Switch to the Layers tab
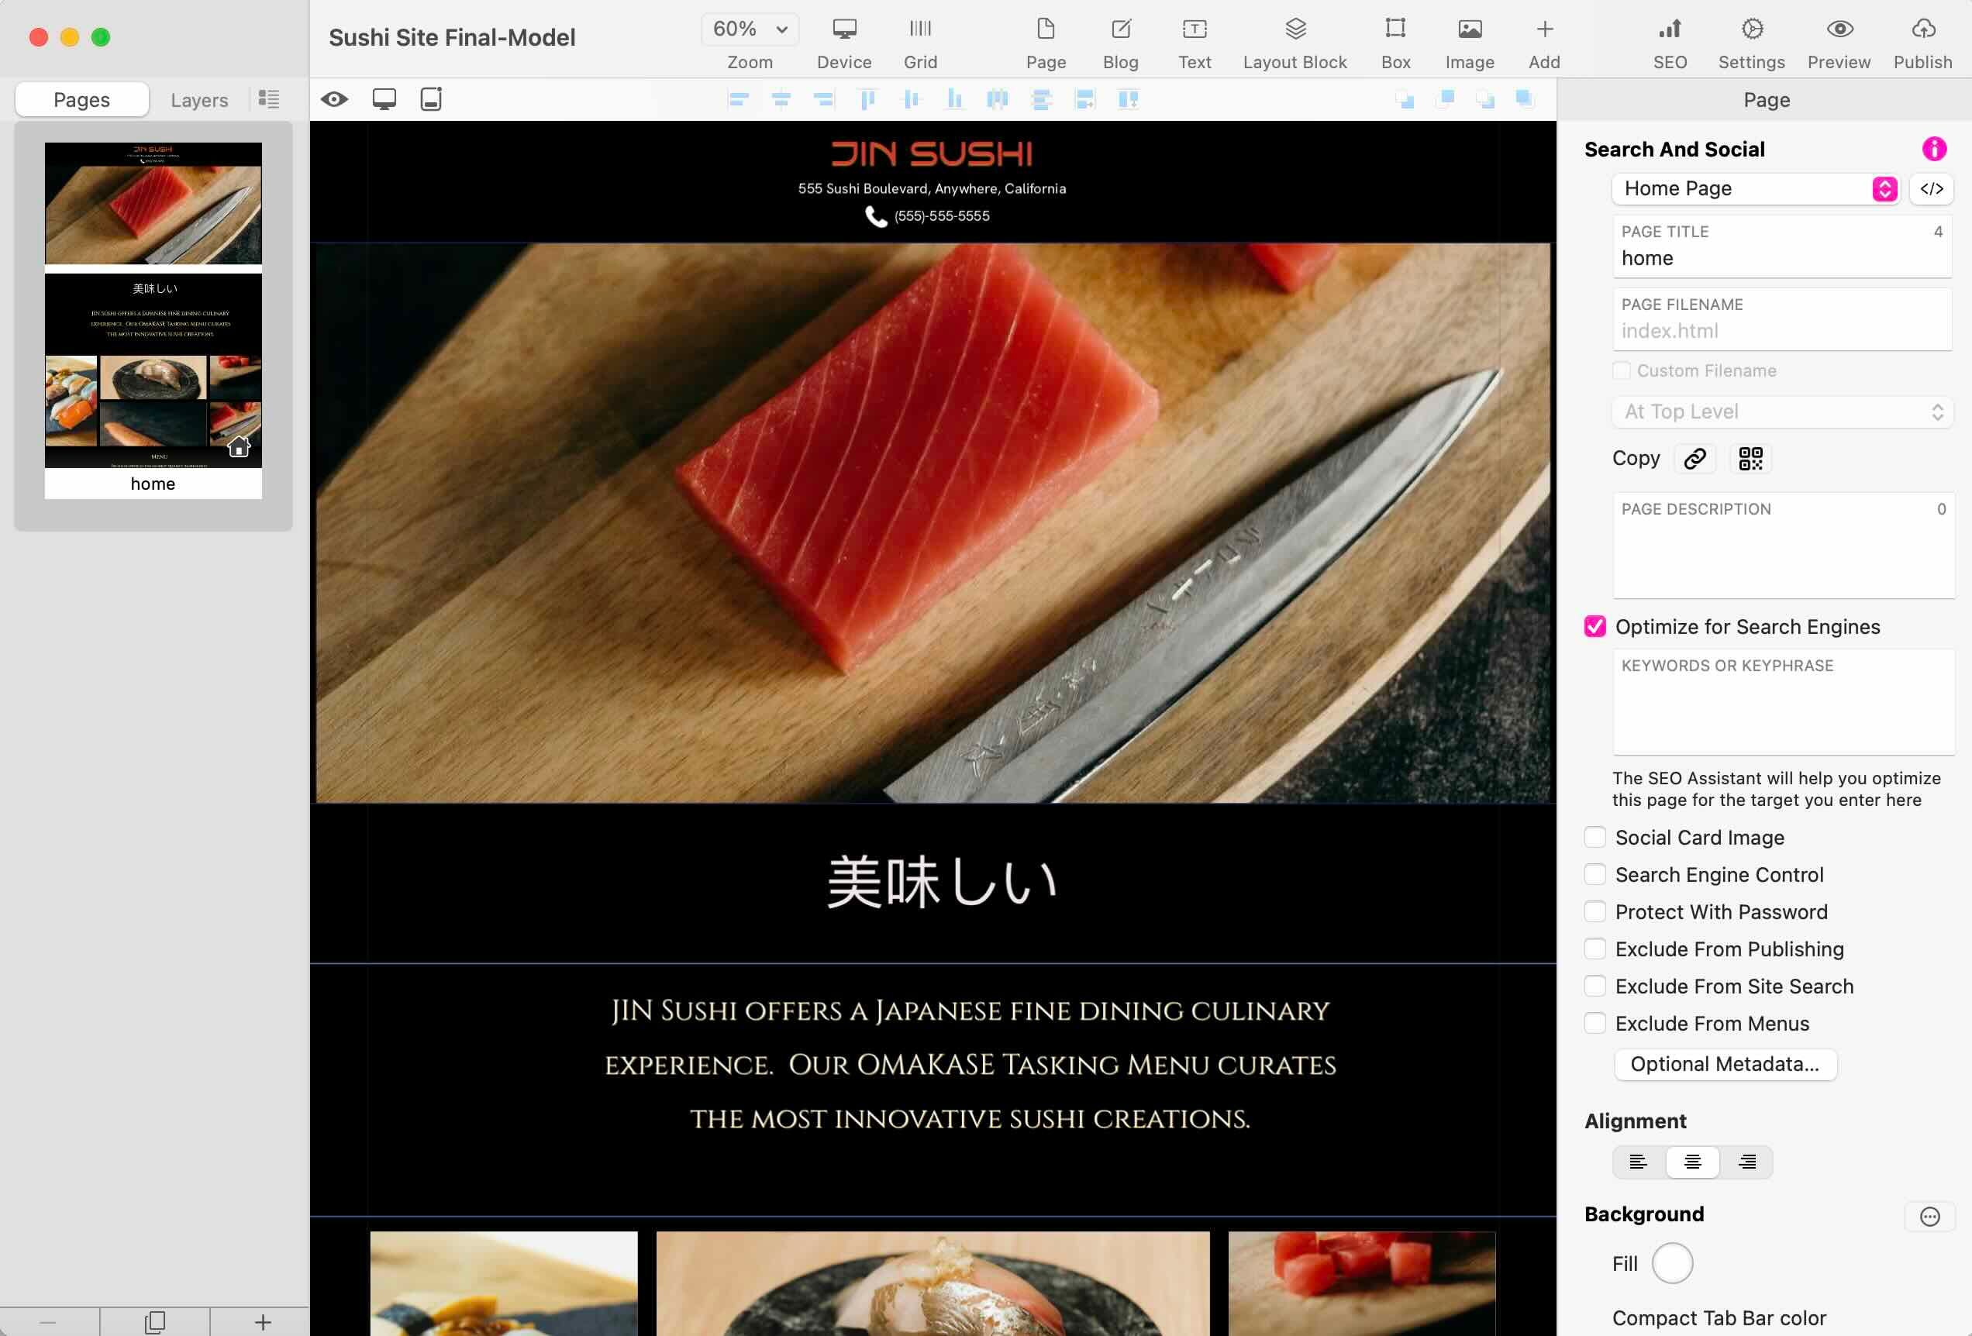The height and width of the screenshot is (1336, 1972). [x=198, y=100]
